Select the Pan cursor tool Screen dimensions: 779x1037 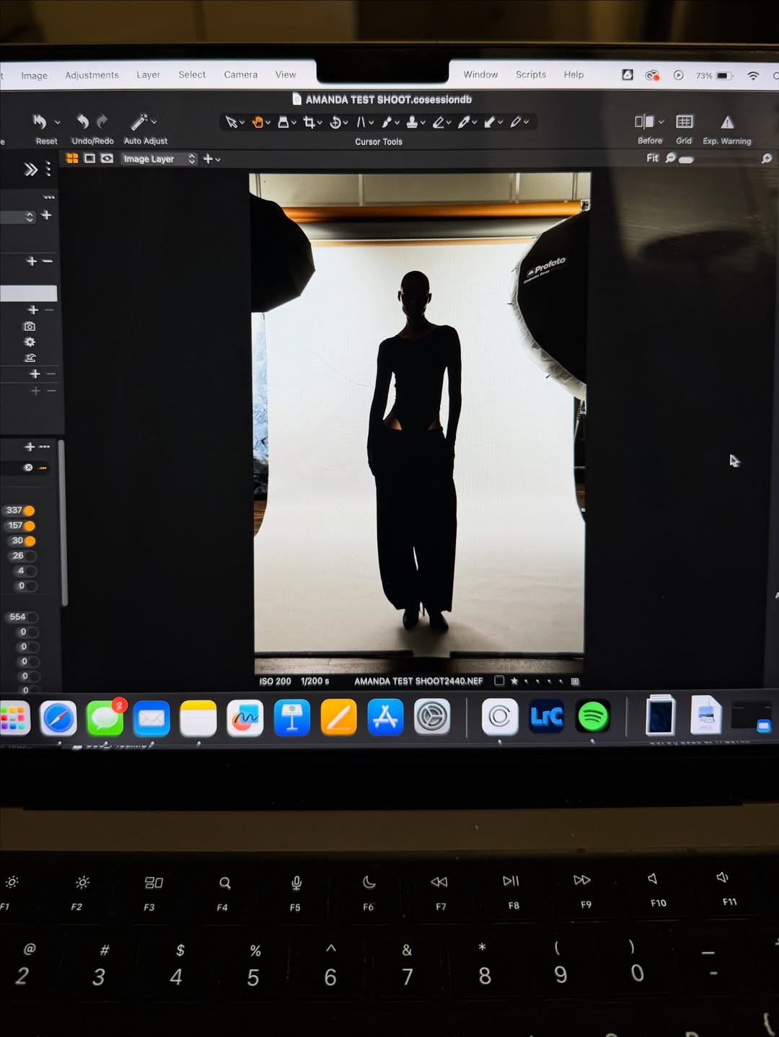[x=258, y=122]
